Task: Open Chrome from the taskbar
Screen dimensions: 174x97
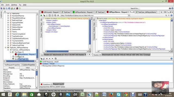Action: pyautogui.click(x=126, y=94)
